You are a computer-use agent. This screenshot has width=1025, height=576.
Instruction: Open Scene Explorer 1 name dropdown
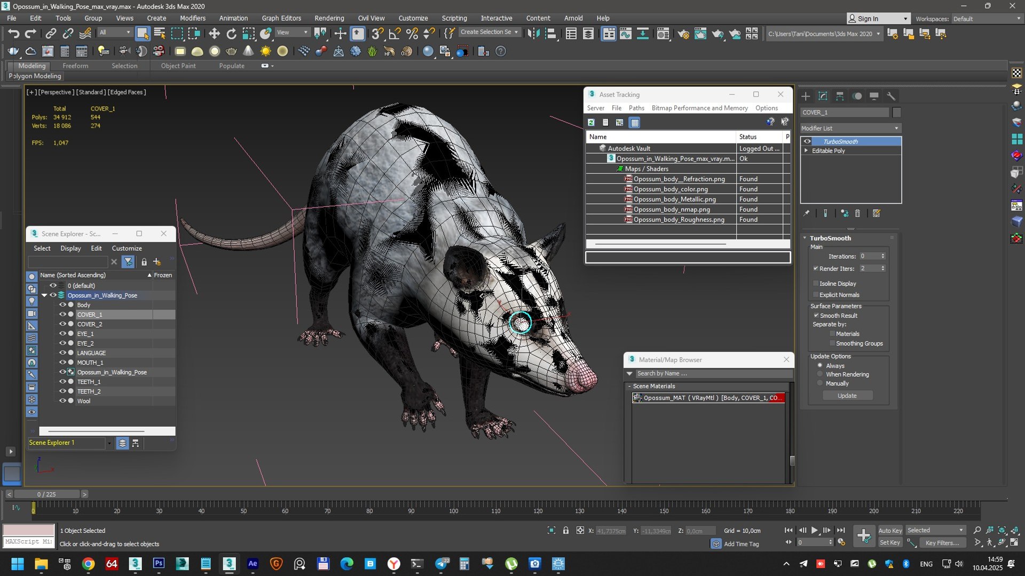[109, 443]
